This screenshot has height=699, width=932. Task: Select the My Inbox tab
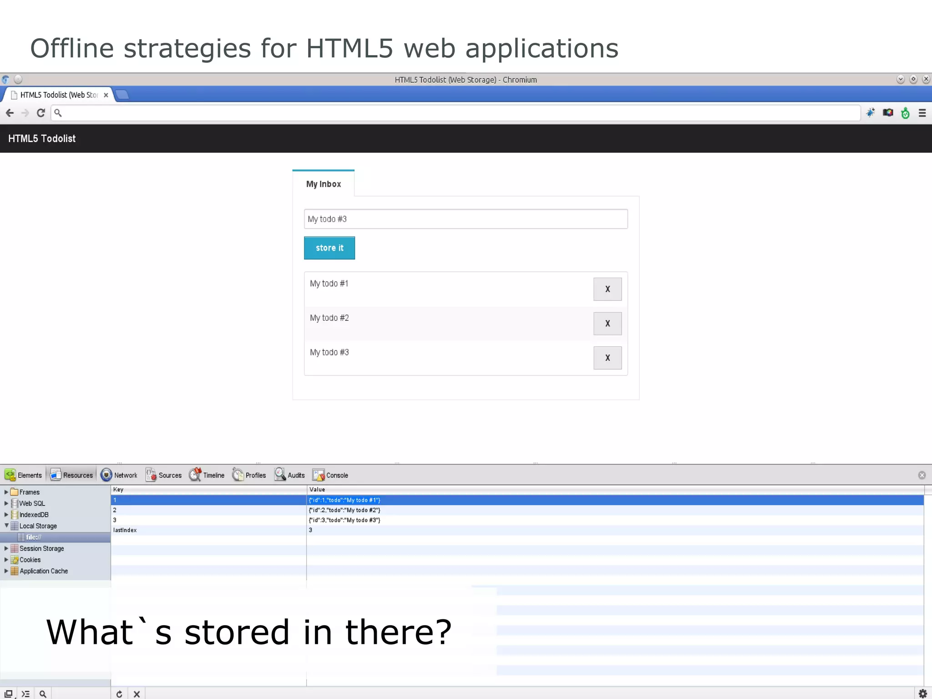click(x=323, y=184)
